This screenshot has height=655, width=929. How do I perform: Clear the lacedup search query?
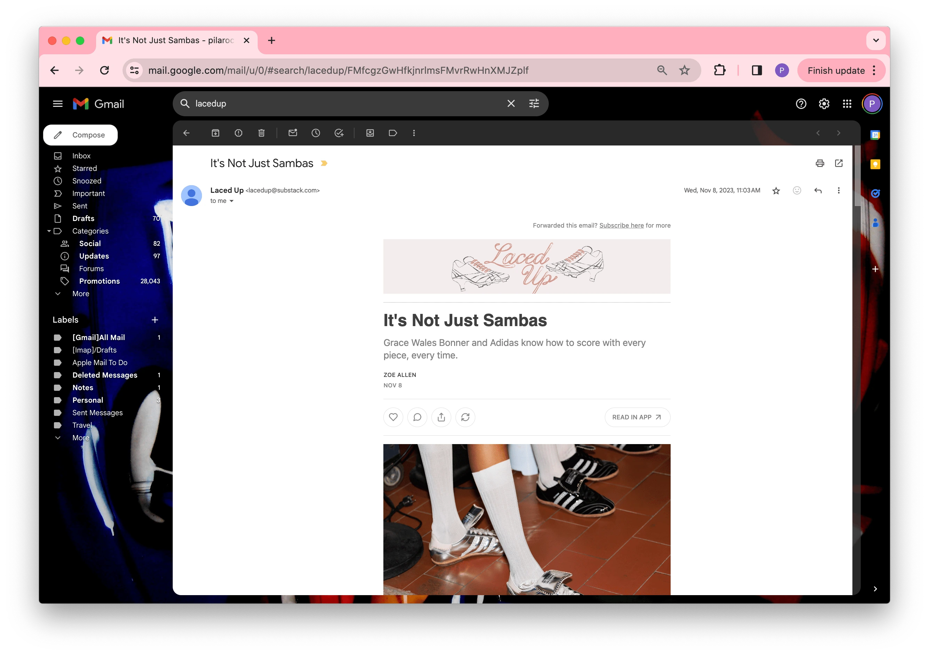tap(511, 103)
